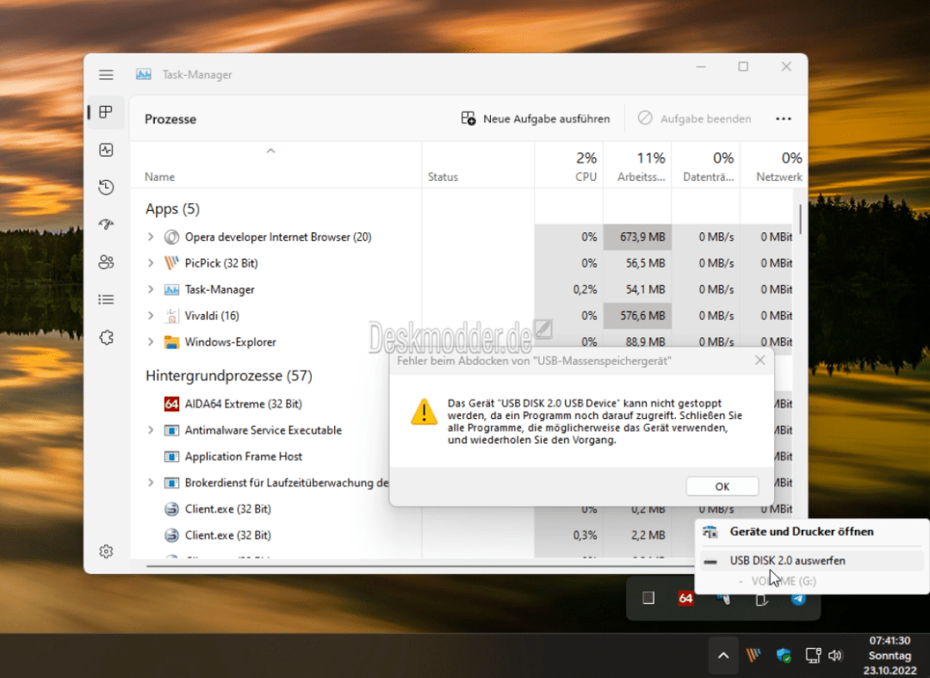
Task: Select the Processes view in the sidebar
Action: click(105, 112)
